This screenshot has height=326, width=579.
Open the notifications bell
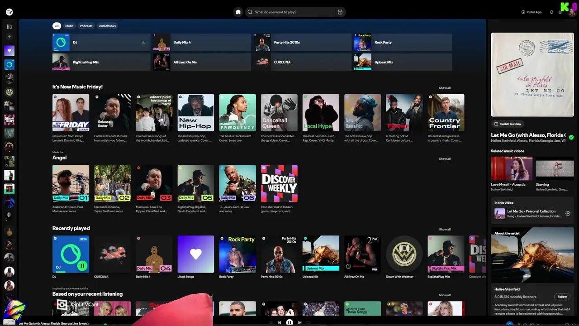(x=551, y=12)
